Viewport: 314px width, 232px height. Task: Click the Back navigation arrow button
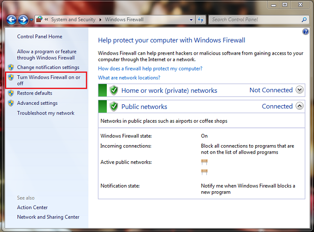pyautogui.click(x=12, y=20)
